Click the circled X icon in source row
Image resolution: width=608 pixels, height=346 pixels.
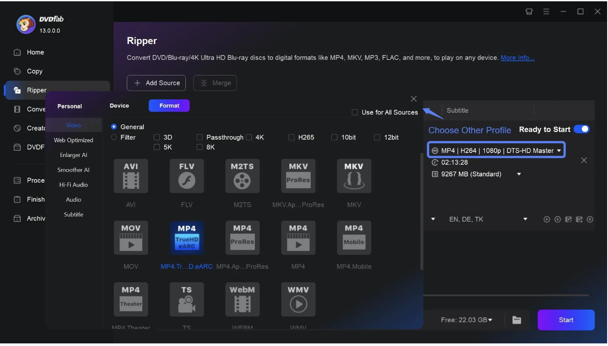(x=590, y=219)
